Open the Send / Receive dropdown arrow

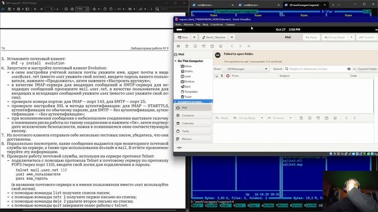pos(232,37)
